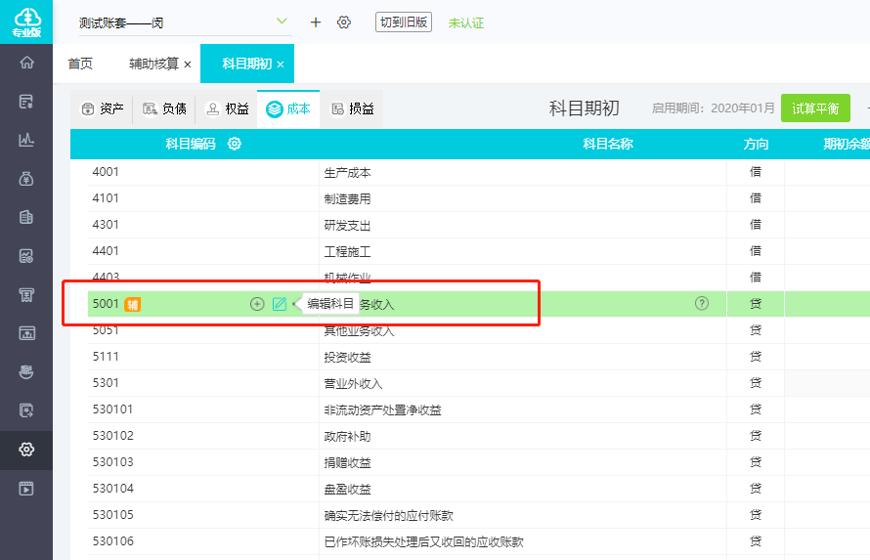Click the orange 辅 badge on row 5001

click(133, 304)
